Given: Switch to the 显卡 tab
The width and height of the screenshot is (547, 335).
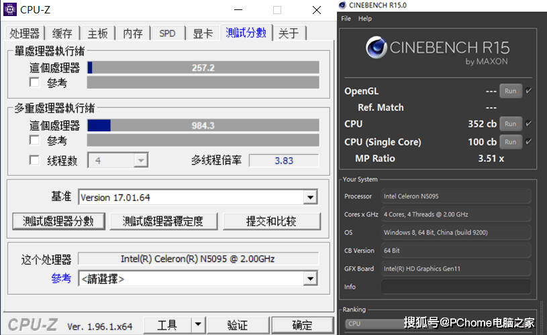Looking at the screenshot, I should [x=203, y=33].
